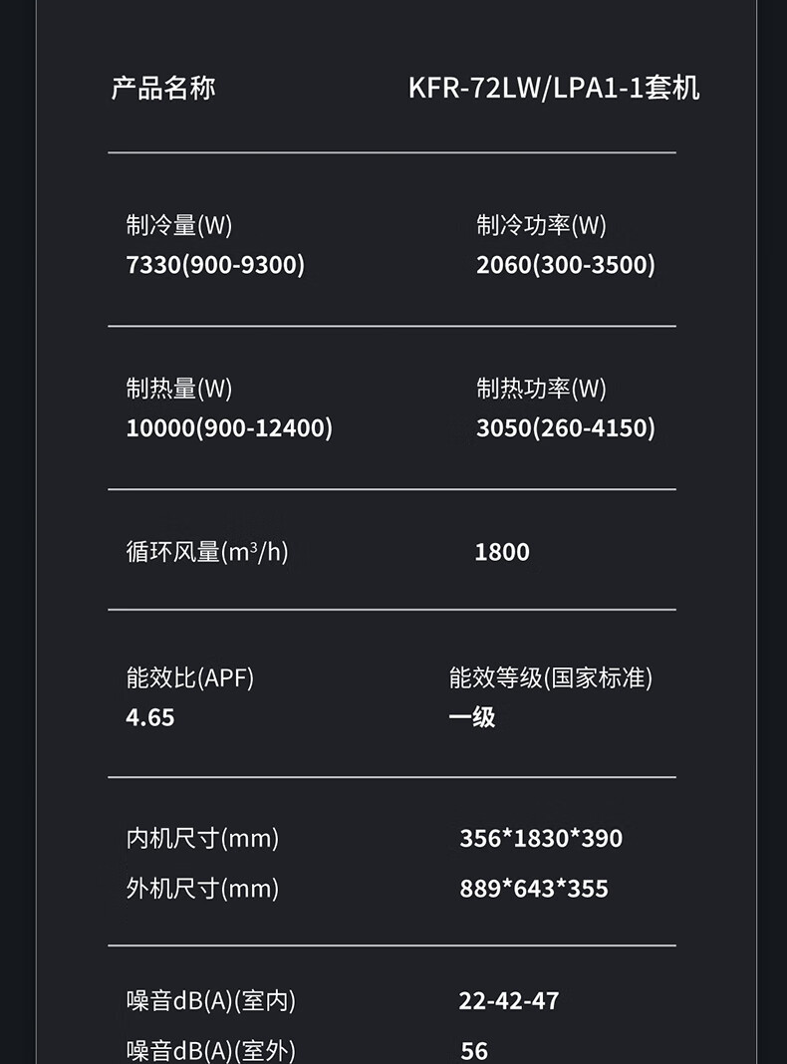Select the cooling capacity value 7330(900-9300)
787x1064 pixels.
coord(215,265)
